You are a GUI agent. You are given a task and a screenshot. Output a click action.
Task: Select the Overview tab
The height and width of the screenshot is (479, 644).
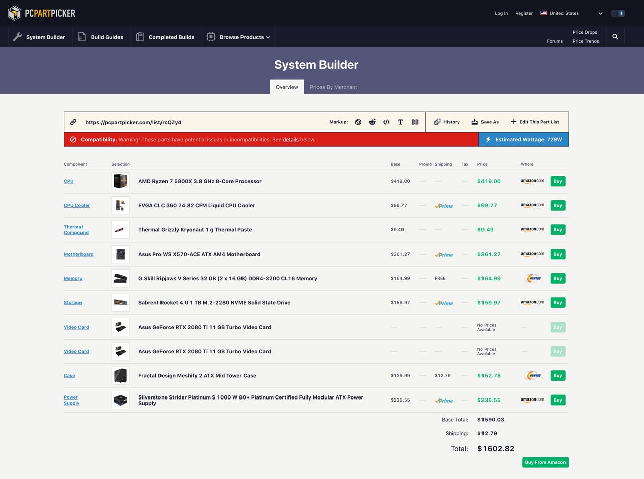pyautogui.click(x=287, y=87)
